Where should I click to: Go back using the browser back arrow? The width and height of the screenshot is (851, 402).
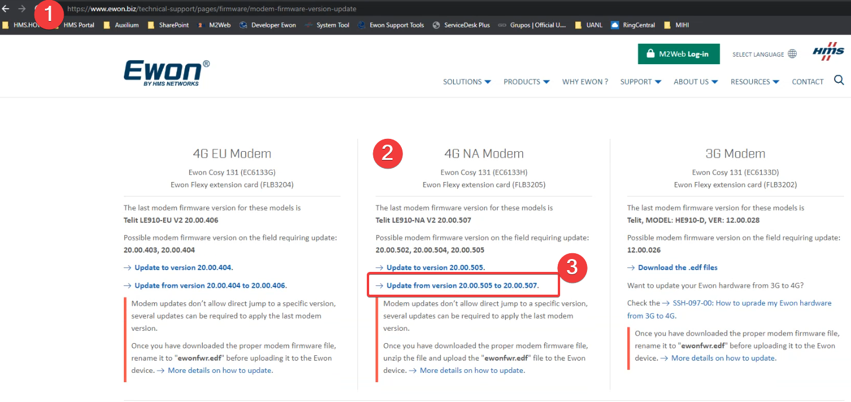pyautogui.click(x=6, y=9)
